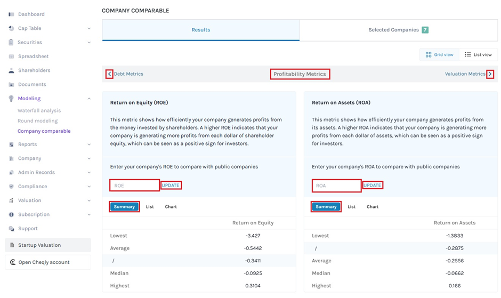
Task: Expand the Admin Records chevron
Action: (89, 173)
